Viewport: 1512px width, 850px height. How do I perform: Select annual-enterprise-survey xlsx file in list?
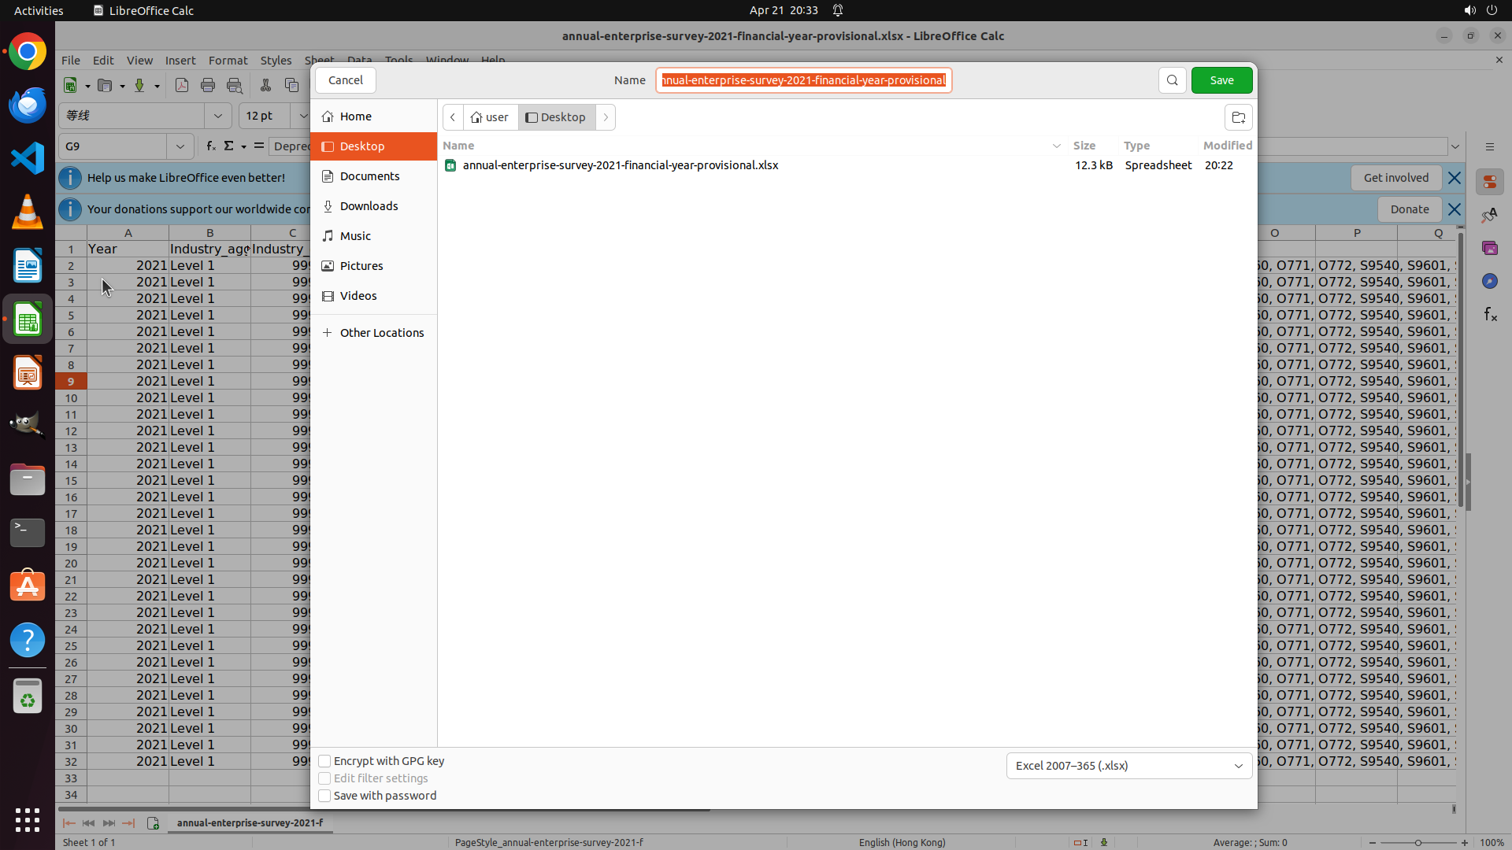click(620, 165)
